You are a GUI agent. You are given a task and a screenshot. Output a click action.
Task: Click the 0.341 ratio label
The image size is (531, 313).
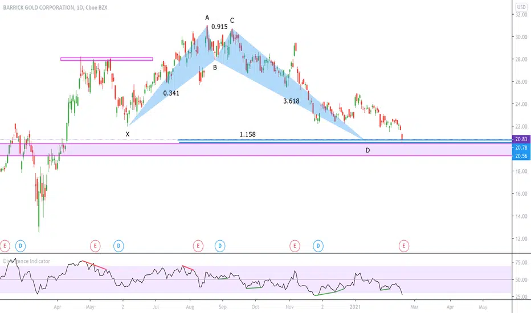click(171, 93)
